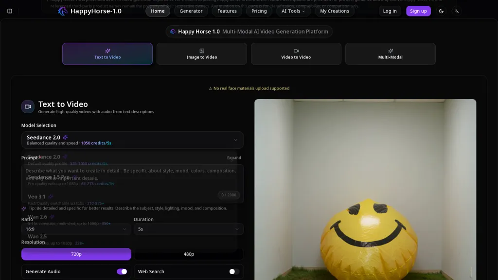Click the Happy Horse 1.0 platform badge

(x=249, y=32)
